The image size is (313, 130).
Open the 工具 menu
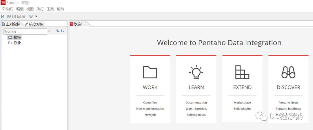pos(50,9)
